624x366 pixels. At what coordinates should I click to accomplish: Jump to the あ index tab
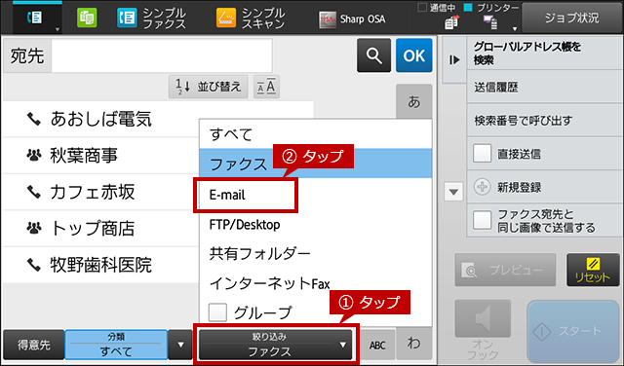[x=413, y=102]
